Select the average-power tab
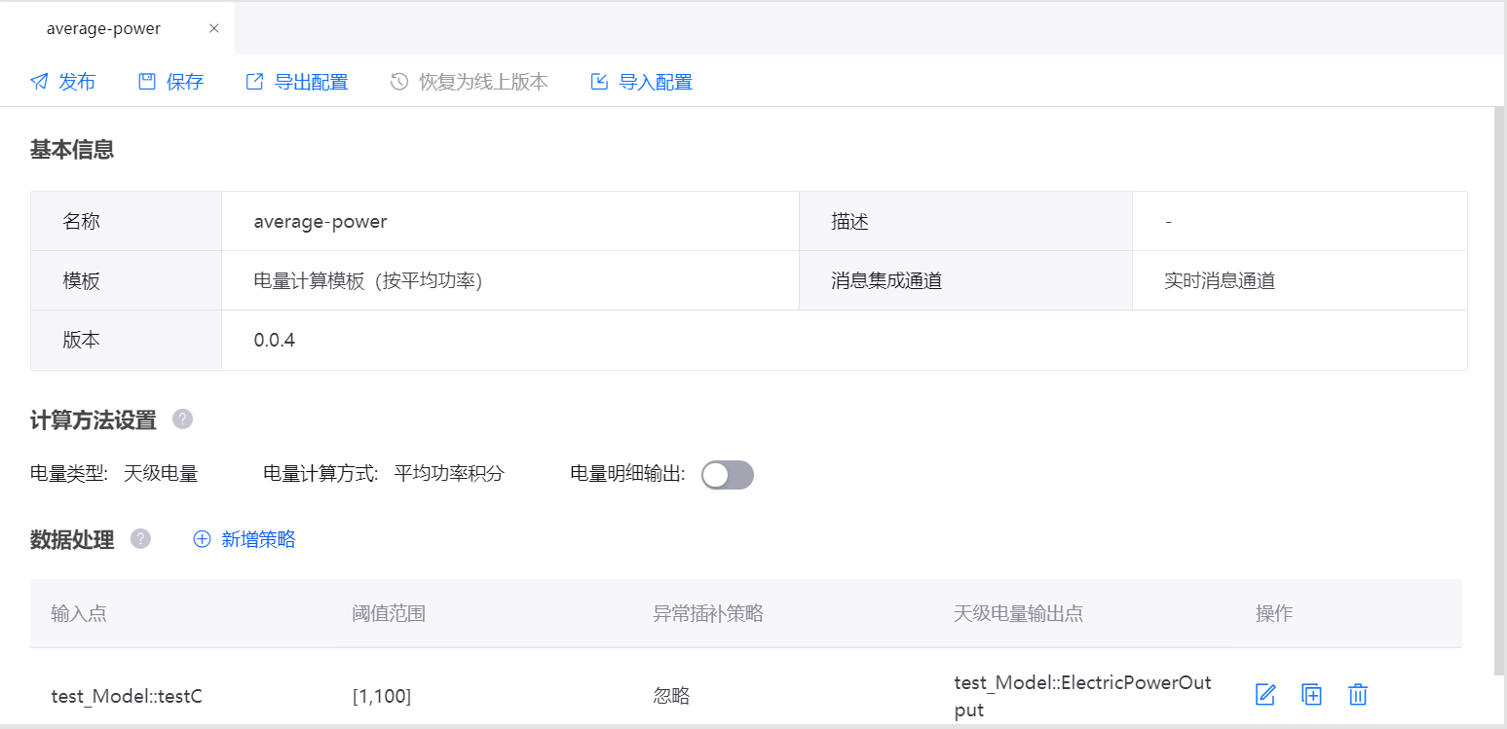The height and width of the screenshot is (729, 1507). click(x=103, y=28)
